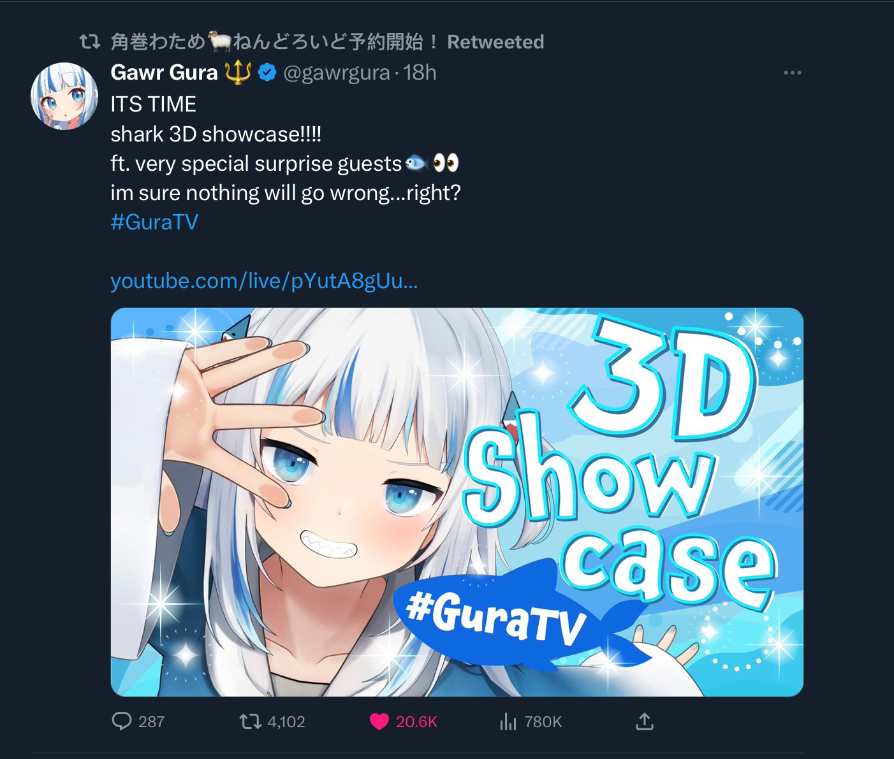
Task: Open Gawr Gura's profile avatar
Action: pos(64,96)
